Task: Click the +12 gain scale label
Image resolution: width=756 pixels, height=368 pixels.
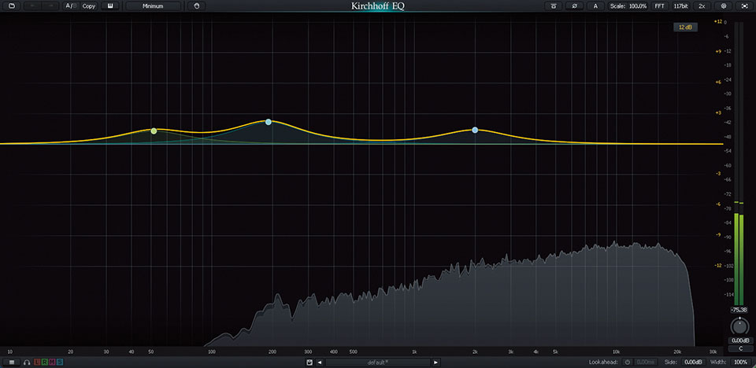Action: (718, 21)
